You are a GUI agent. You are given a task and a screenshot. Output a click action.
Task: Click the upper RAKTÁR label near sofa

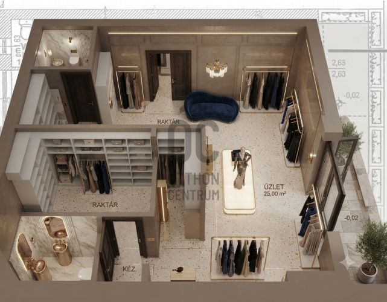tap(168, 121)
